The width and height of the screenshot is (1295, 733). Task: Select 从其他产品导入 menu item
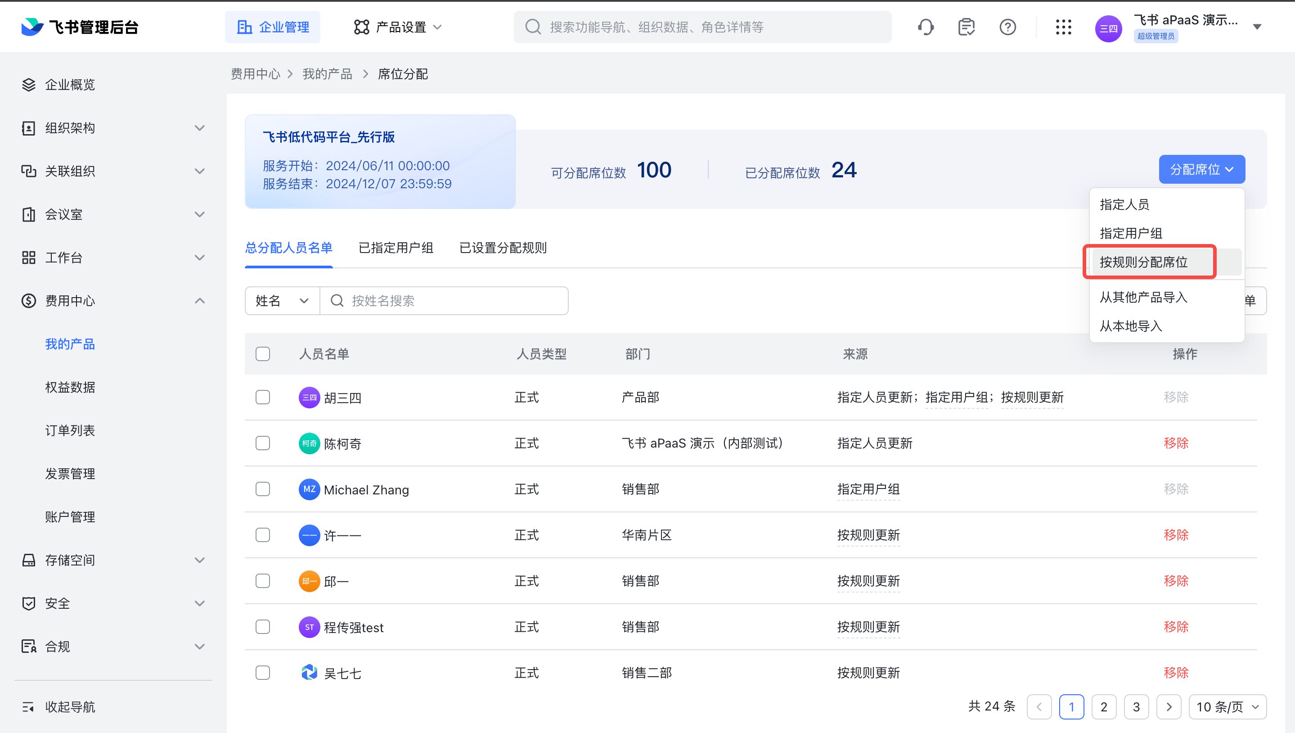tap(1167, 297)
